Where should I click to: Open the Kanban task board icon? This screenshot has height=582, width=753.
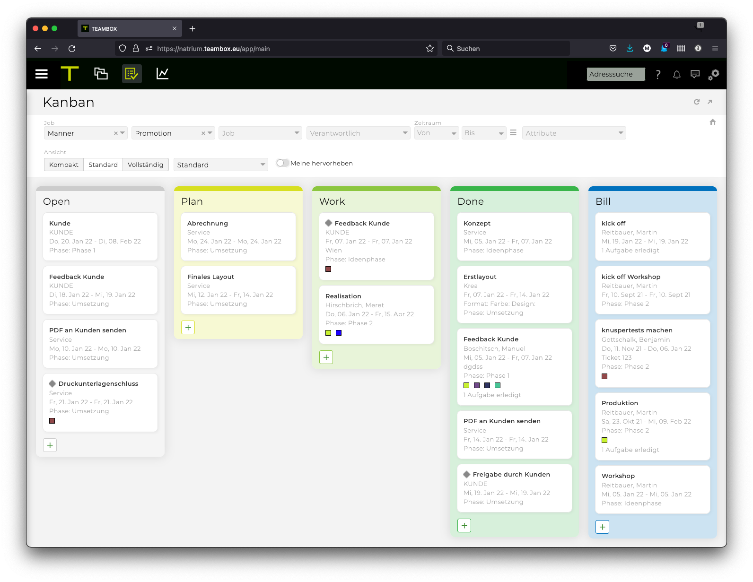pyautogui.click(x=131, y=74)
